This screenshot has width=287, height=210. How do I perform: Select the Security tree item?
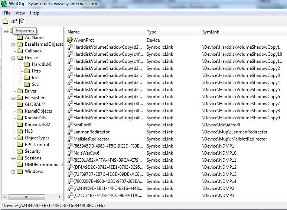[33, 151]
